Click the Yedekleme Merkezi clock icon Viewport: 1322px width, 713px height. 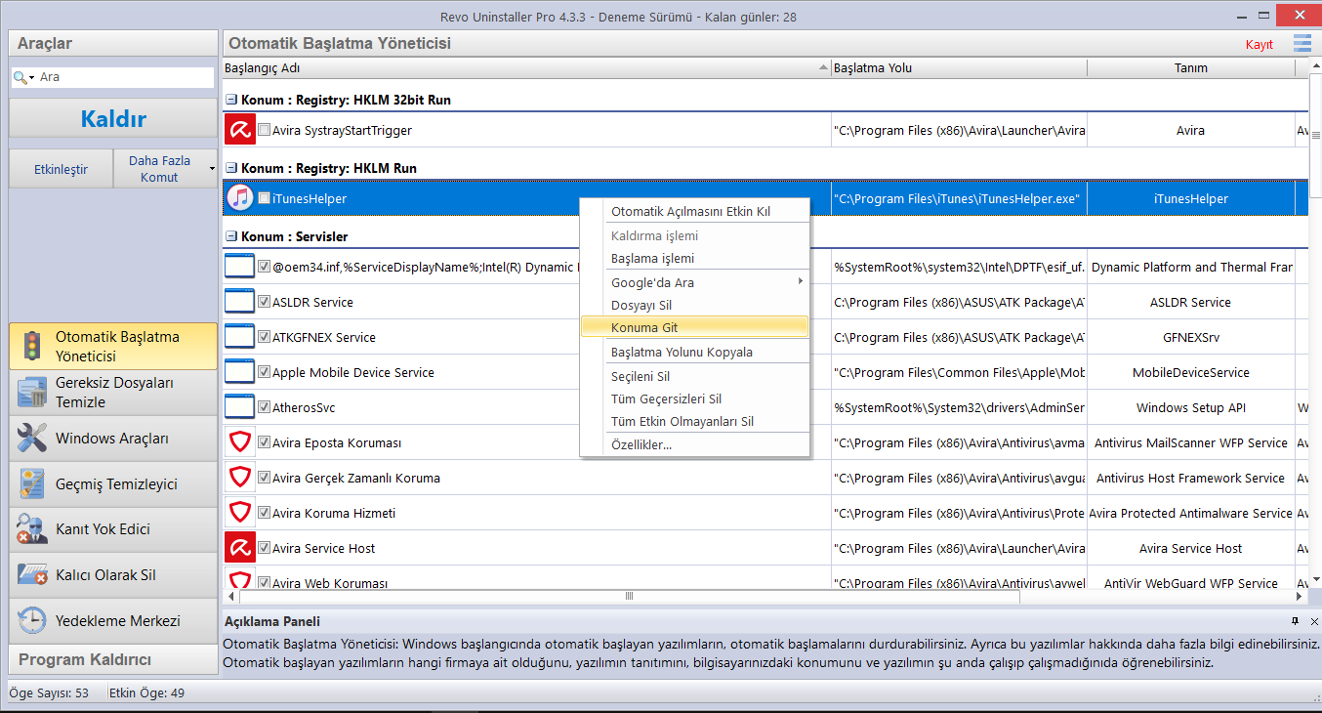[31, 620]
